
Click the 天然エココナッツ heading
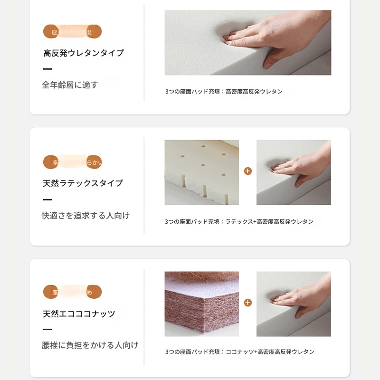(x=79, y=313)
